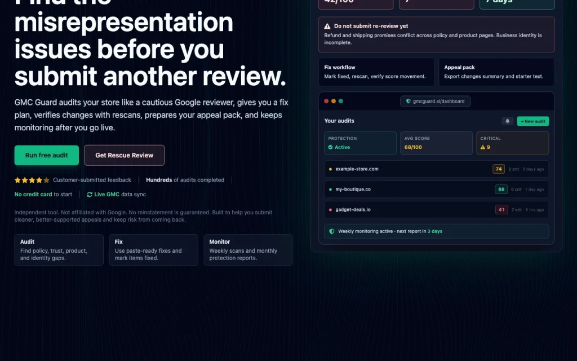Click the notification bell icon in dashboard

tap(508, 121)
